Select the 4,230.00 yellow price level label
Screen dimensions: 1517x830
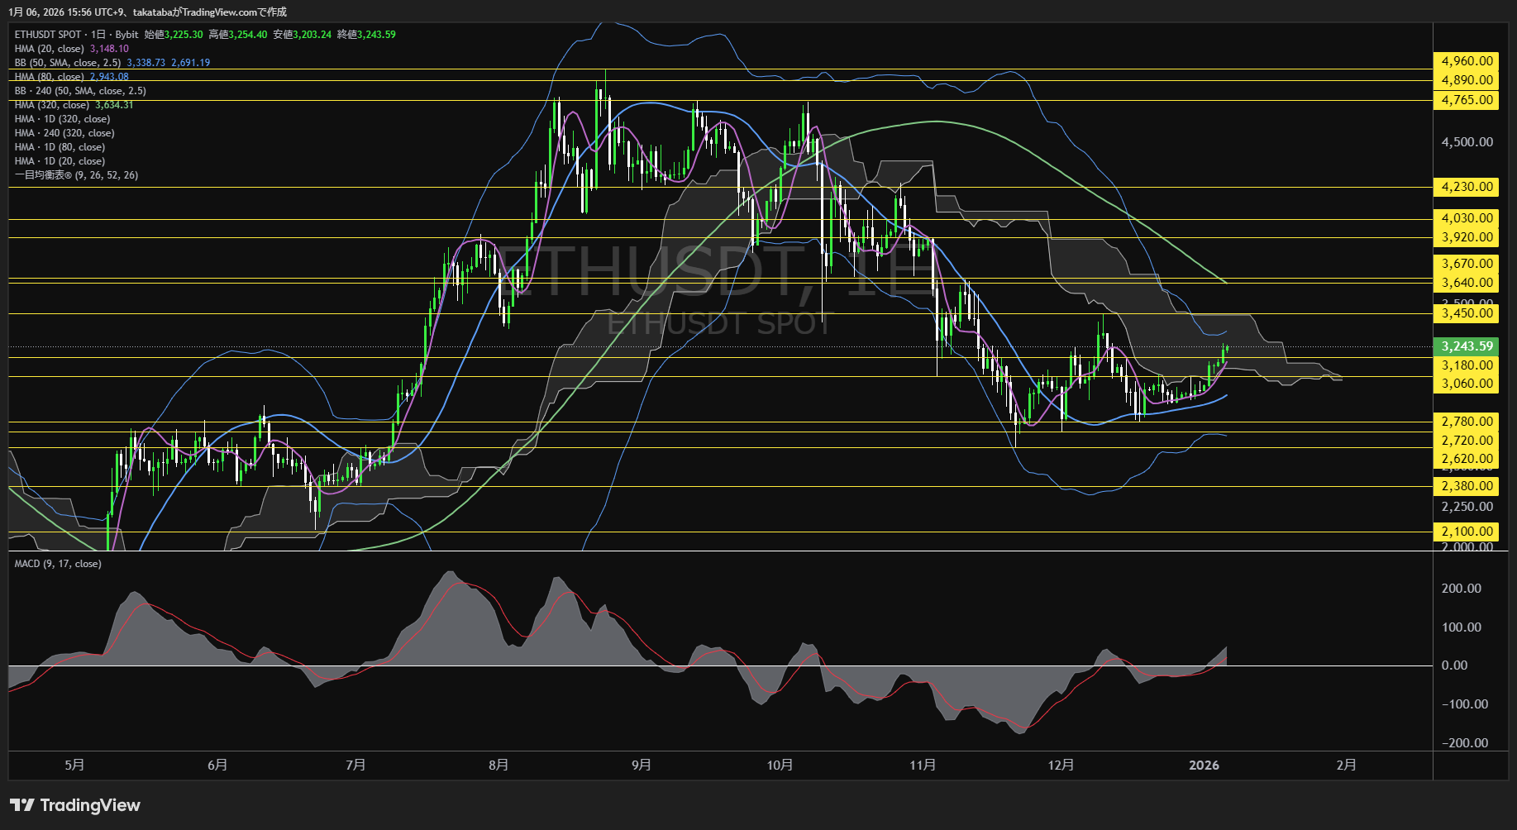[1467, 187]
